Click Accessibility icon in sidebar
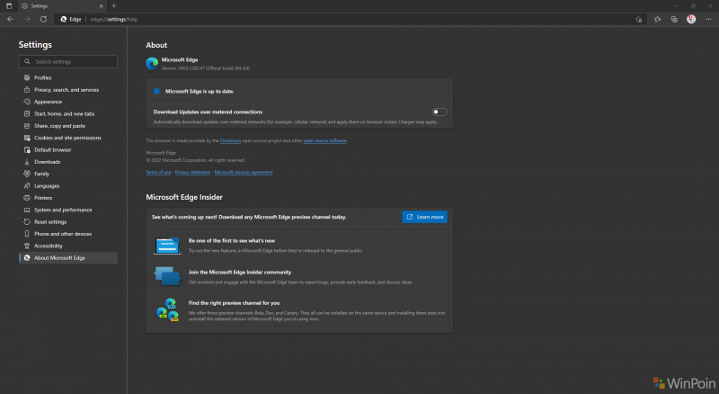The width and height of the screenshot is (719, 394). click(x=27, y=246)
